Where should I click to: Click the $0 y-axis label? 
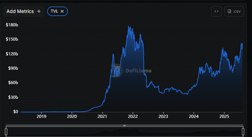[x=16, y=112]
